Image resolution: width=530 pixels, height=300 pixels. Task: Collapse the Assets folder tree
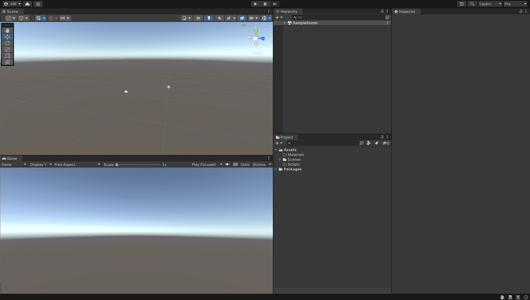click(276, 150)
